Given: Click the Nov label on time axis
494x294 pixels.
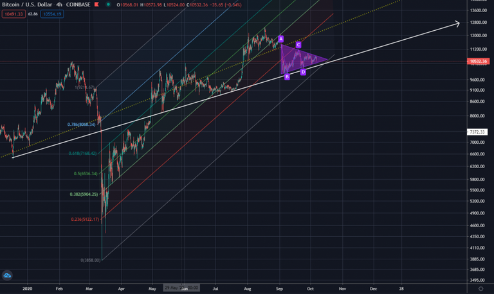Looking at the screenshot, I should click(x=342, y=289).
